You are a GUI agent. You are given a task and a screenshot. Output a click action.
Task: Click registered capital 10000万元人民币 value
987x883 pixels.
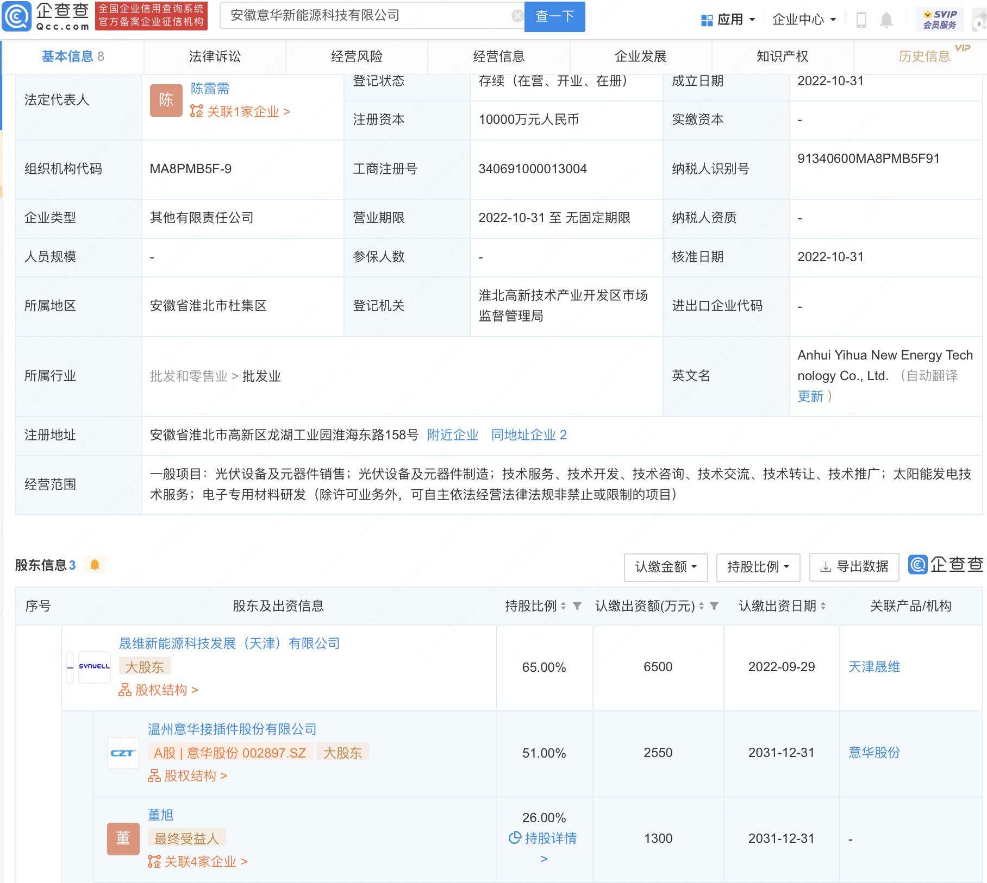click(x=529, y=119)
